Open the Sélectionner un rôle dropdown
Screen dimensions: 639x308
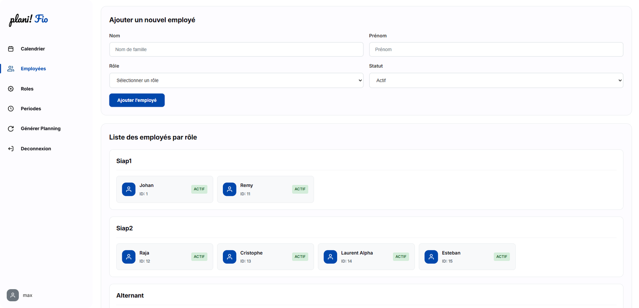pos(236,80)
